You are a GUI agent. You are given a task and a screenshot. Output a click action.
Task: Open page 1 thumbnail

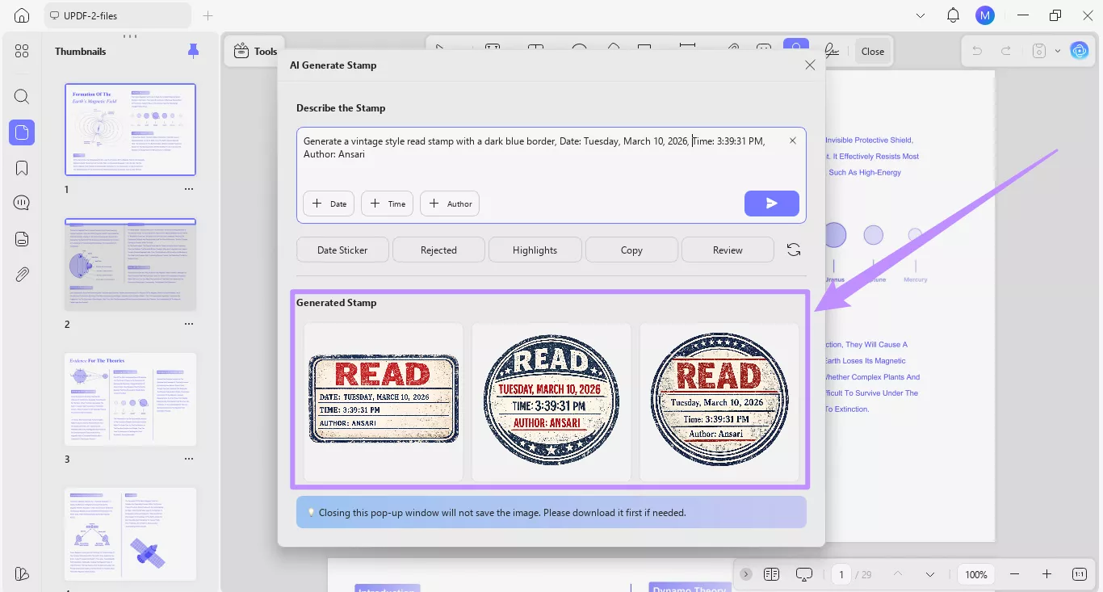tap(130, 129)
